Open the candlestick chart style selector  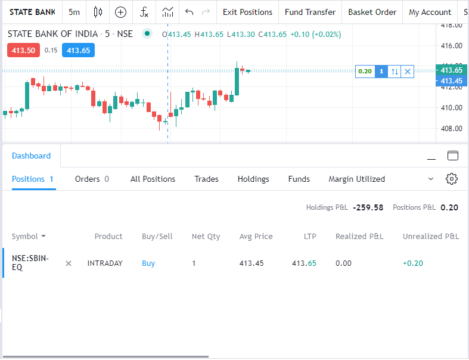tap(98, 12)
